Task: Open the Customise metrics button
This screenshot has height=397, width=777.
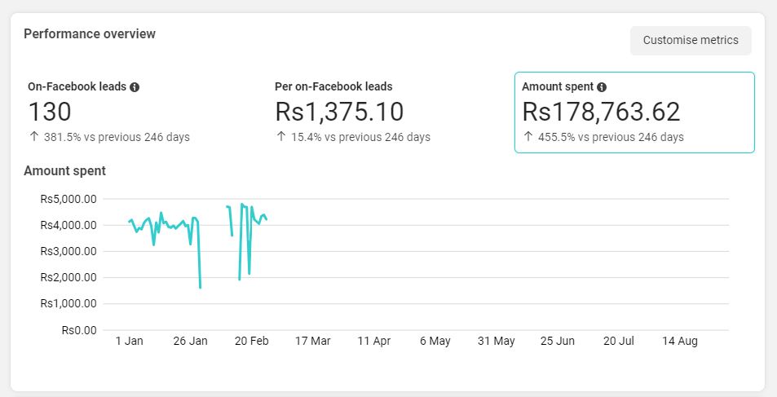Action: 691,41
